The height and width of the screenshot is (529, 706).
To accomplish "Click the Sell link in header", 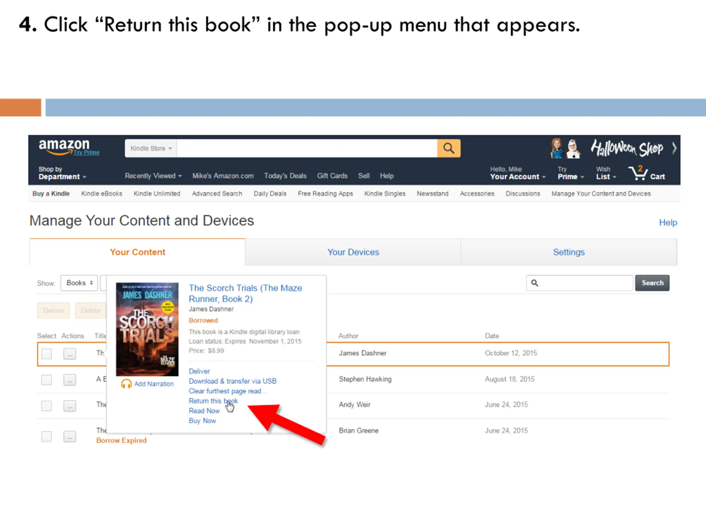I will click(363, 176).
